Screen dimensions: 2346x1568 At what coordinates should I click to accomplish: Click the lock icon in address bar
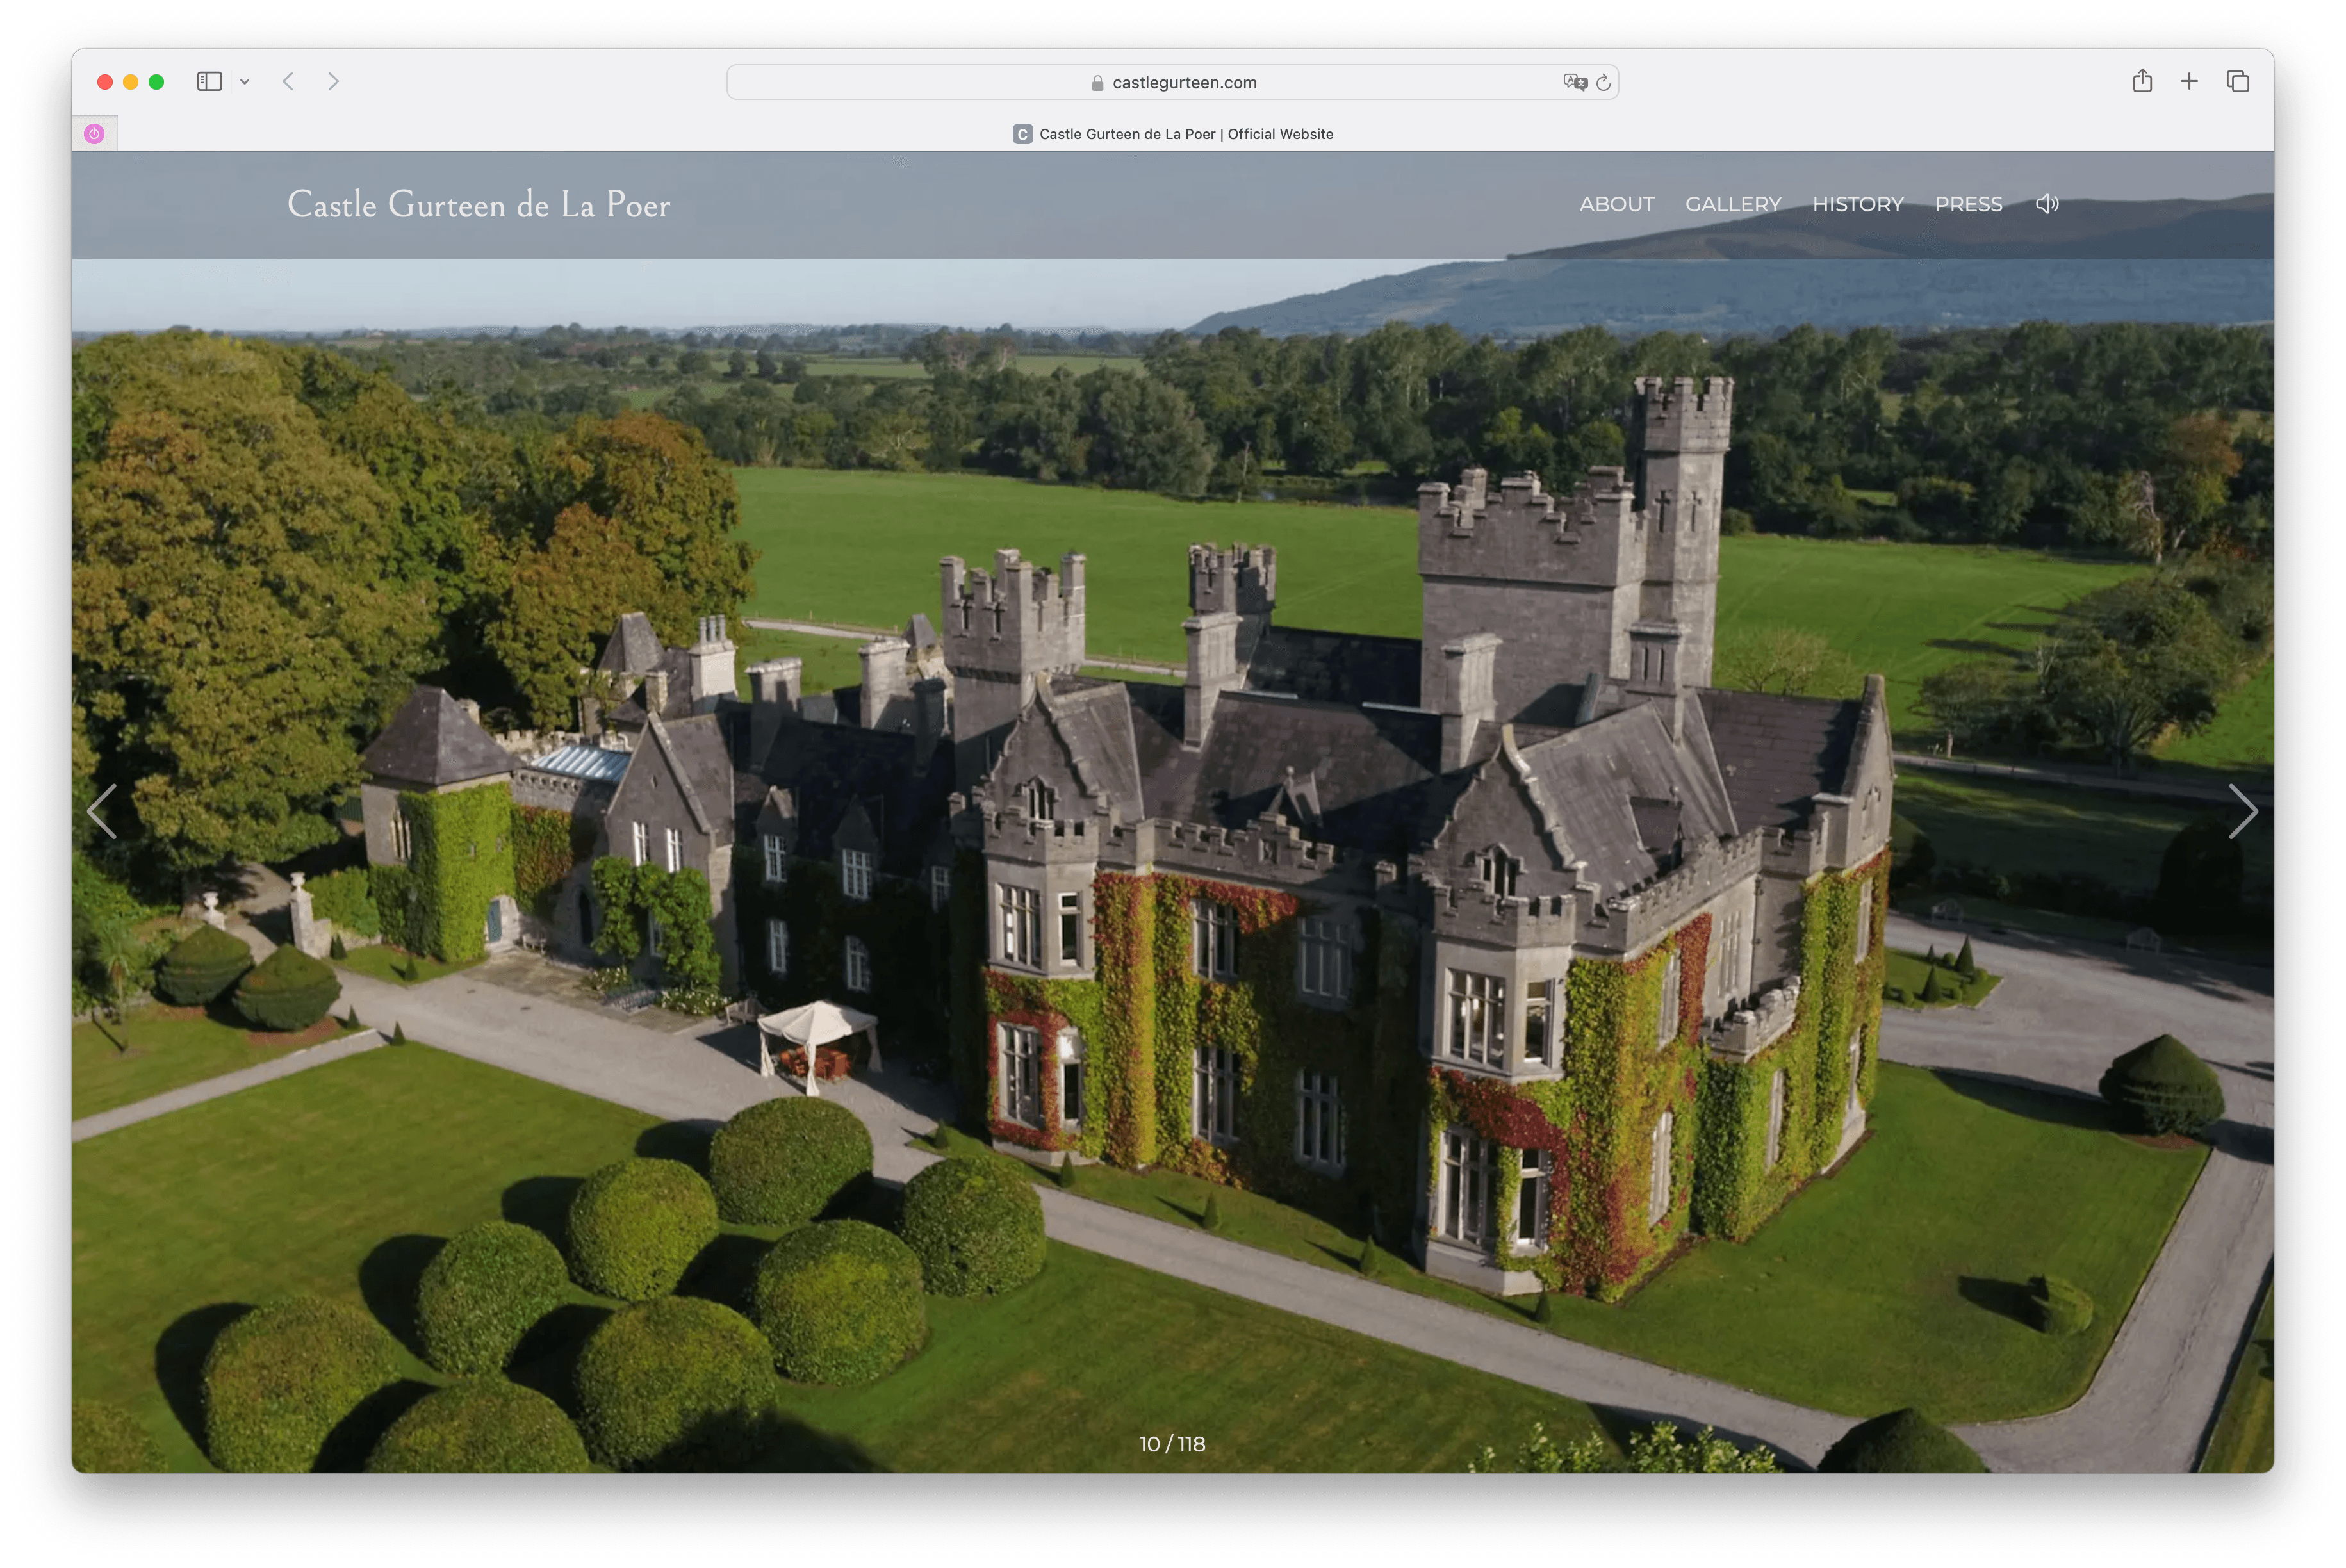tap(1098, 83)
